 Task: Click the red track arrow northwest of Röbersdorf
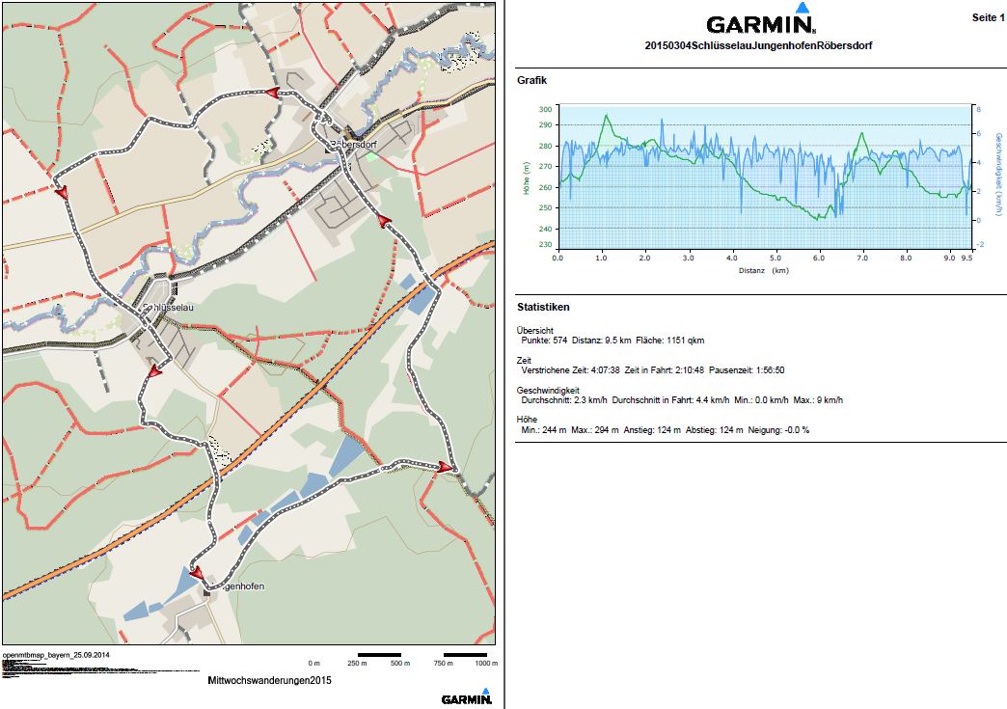tap(273, 93)
